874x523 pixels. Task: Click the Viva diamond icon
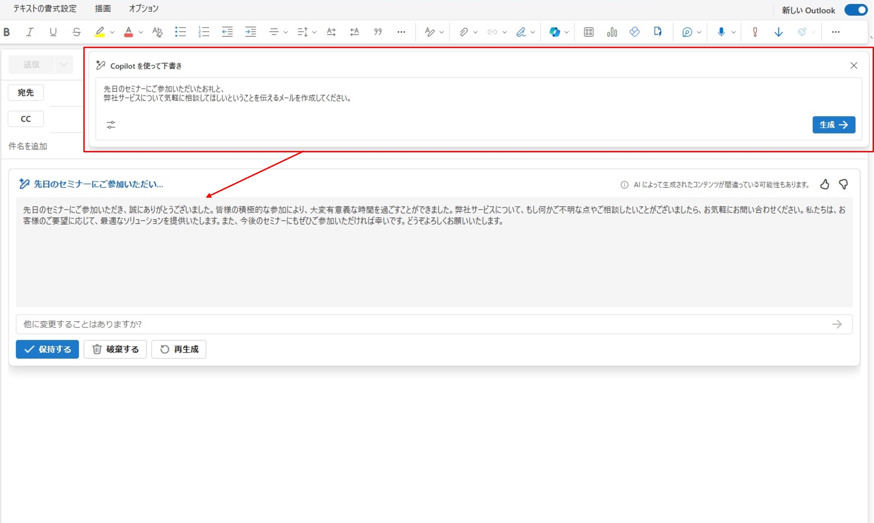point(635,32)
